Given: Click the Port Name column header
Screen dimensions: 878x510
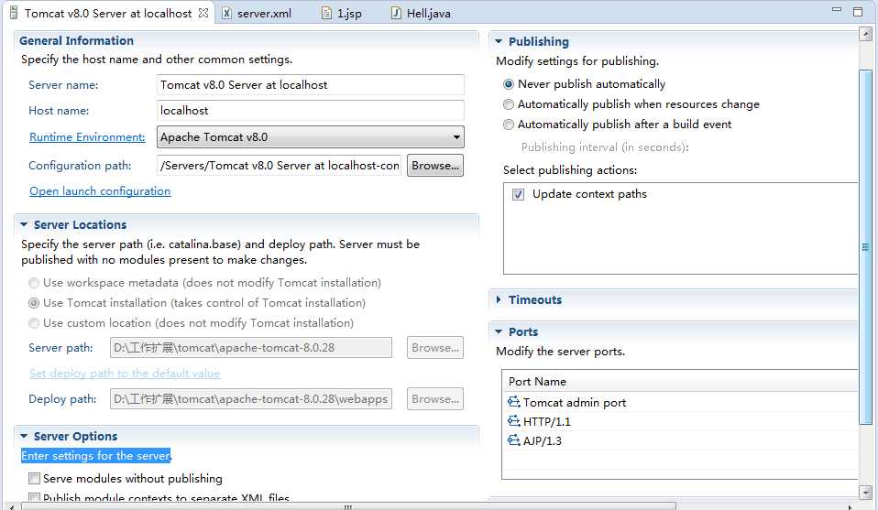Looking at the screenshot, I should click(x=680, y=382).
